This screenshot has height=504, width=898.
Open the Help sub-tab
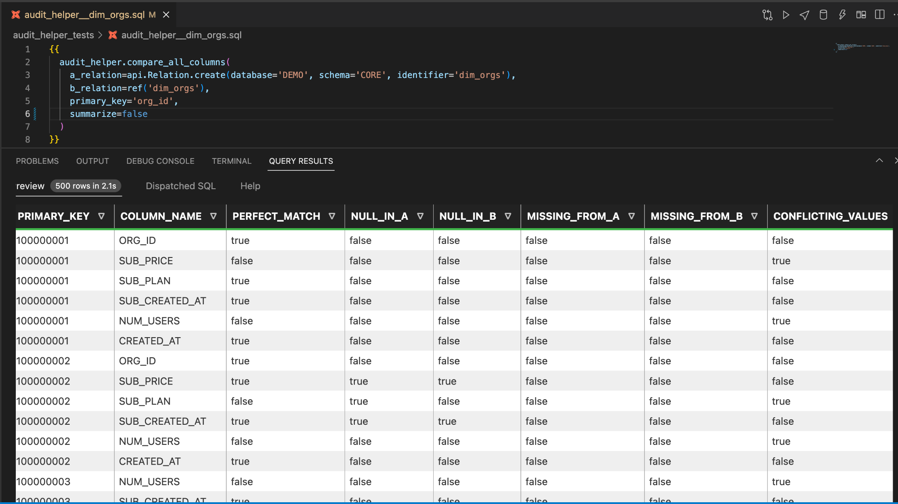click(x=250, y=186)
